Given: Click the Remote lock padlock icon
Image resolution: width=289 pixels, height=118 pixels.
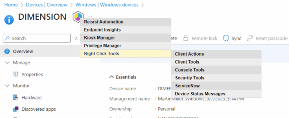Looking at the screenshot, I should pyautogui.click(x=186, y=38).
